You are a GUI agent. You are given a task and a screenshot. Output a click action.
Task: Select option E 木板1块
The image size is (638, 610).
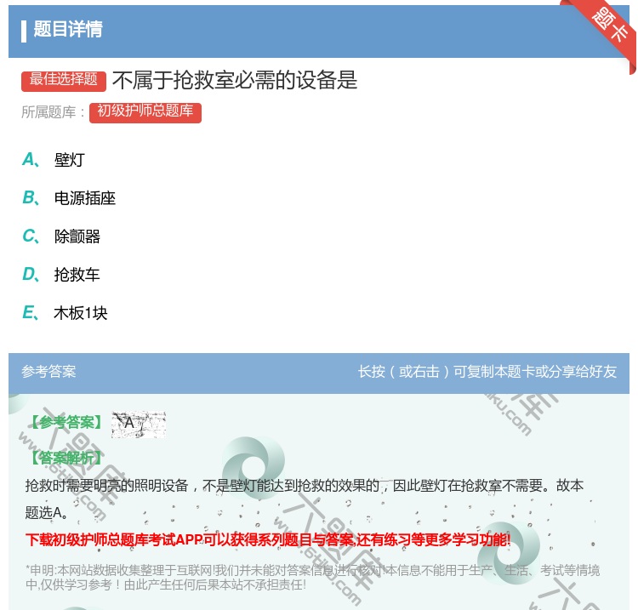(x=65, y=313)
